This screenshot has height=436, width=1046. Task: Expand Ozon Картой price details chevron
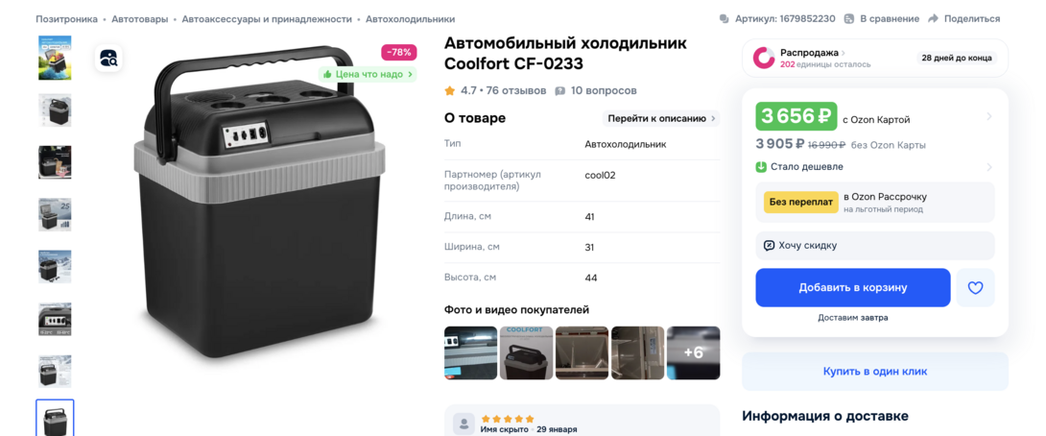pos(989,116)
